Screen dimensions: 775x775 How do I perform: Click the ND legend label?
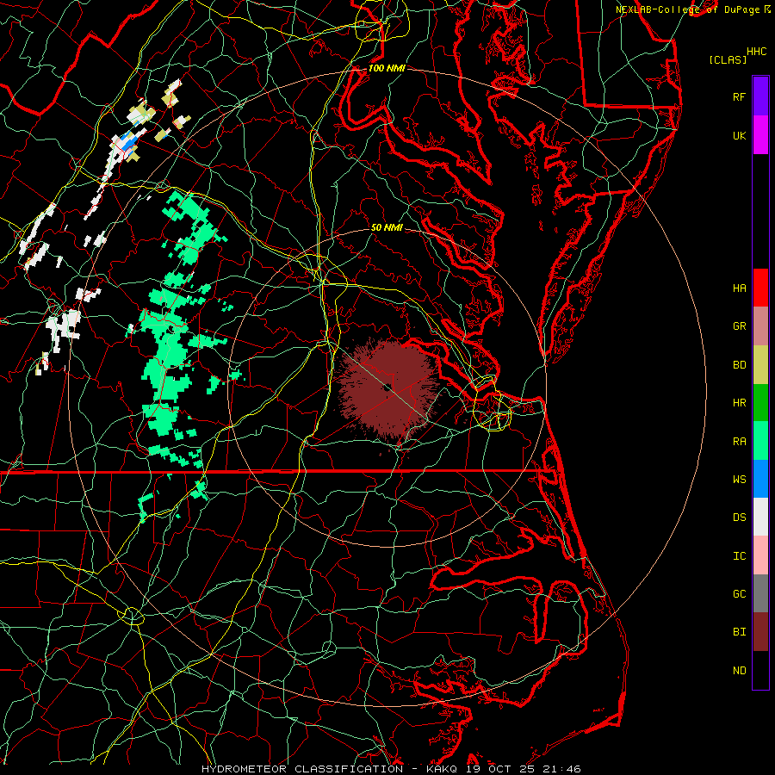[739, 671]
